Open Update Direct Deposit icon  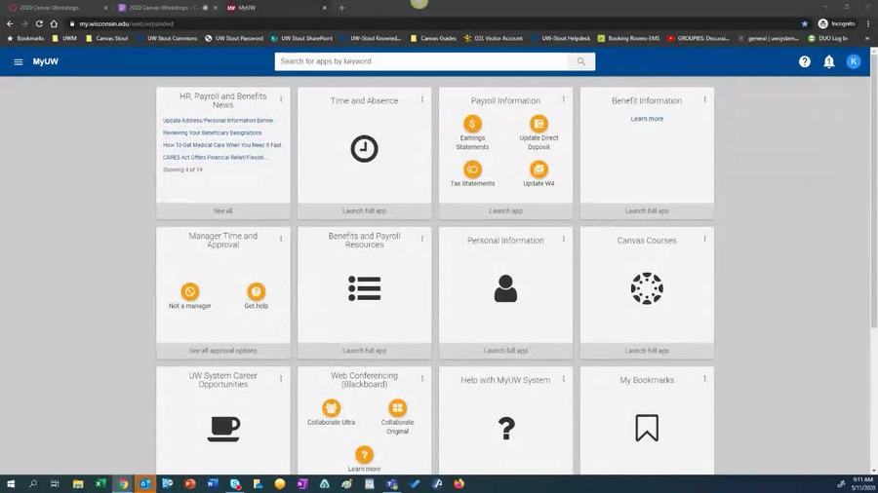(x=539, y=124)
